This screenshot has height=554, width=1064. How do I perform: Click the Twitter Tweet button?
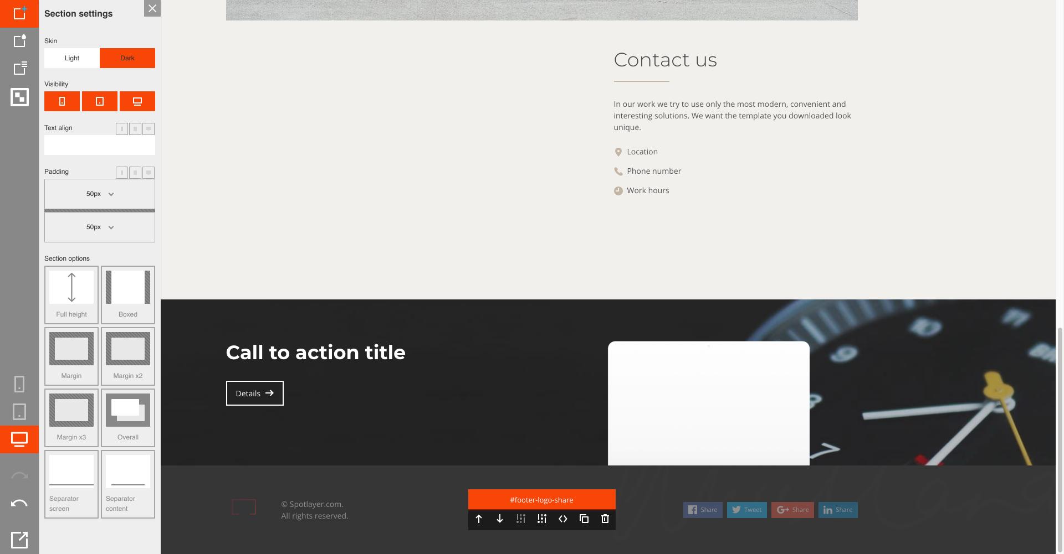(747, 510)
